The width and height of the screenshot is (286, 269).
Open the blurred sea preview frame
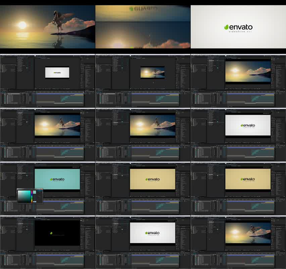pyautogui.click(x=143, y=27)
